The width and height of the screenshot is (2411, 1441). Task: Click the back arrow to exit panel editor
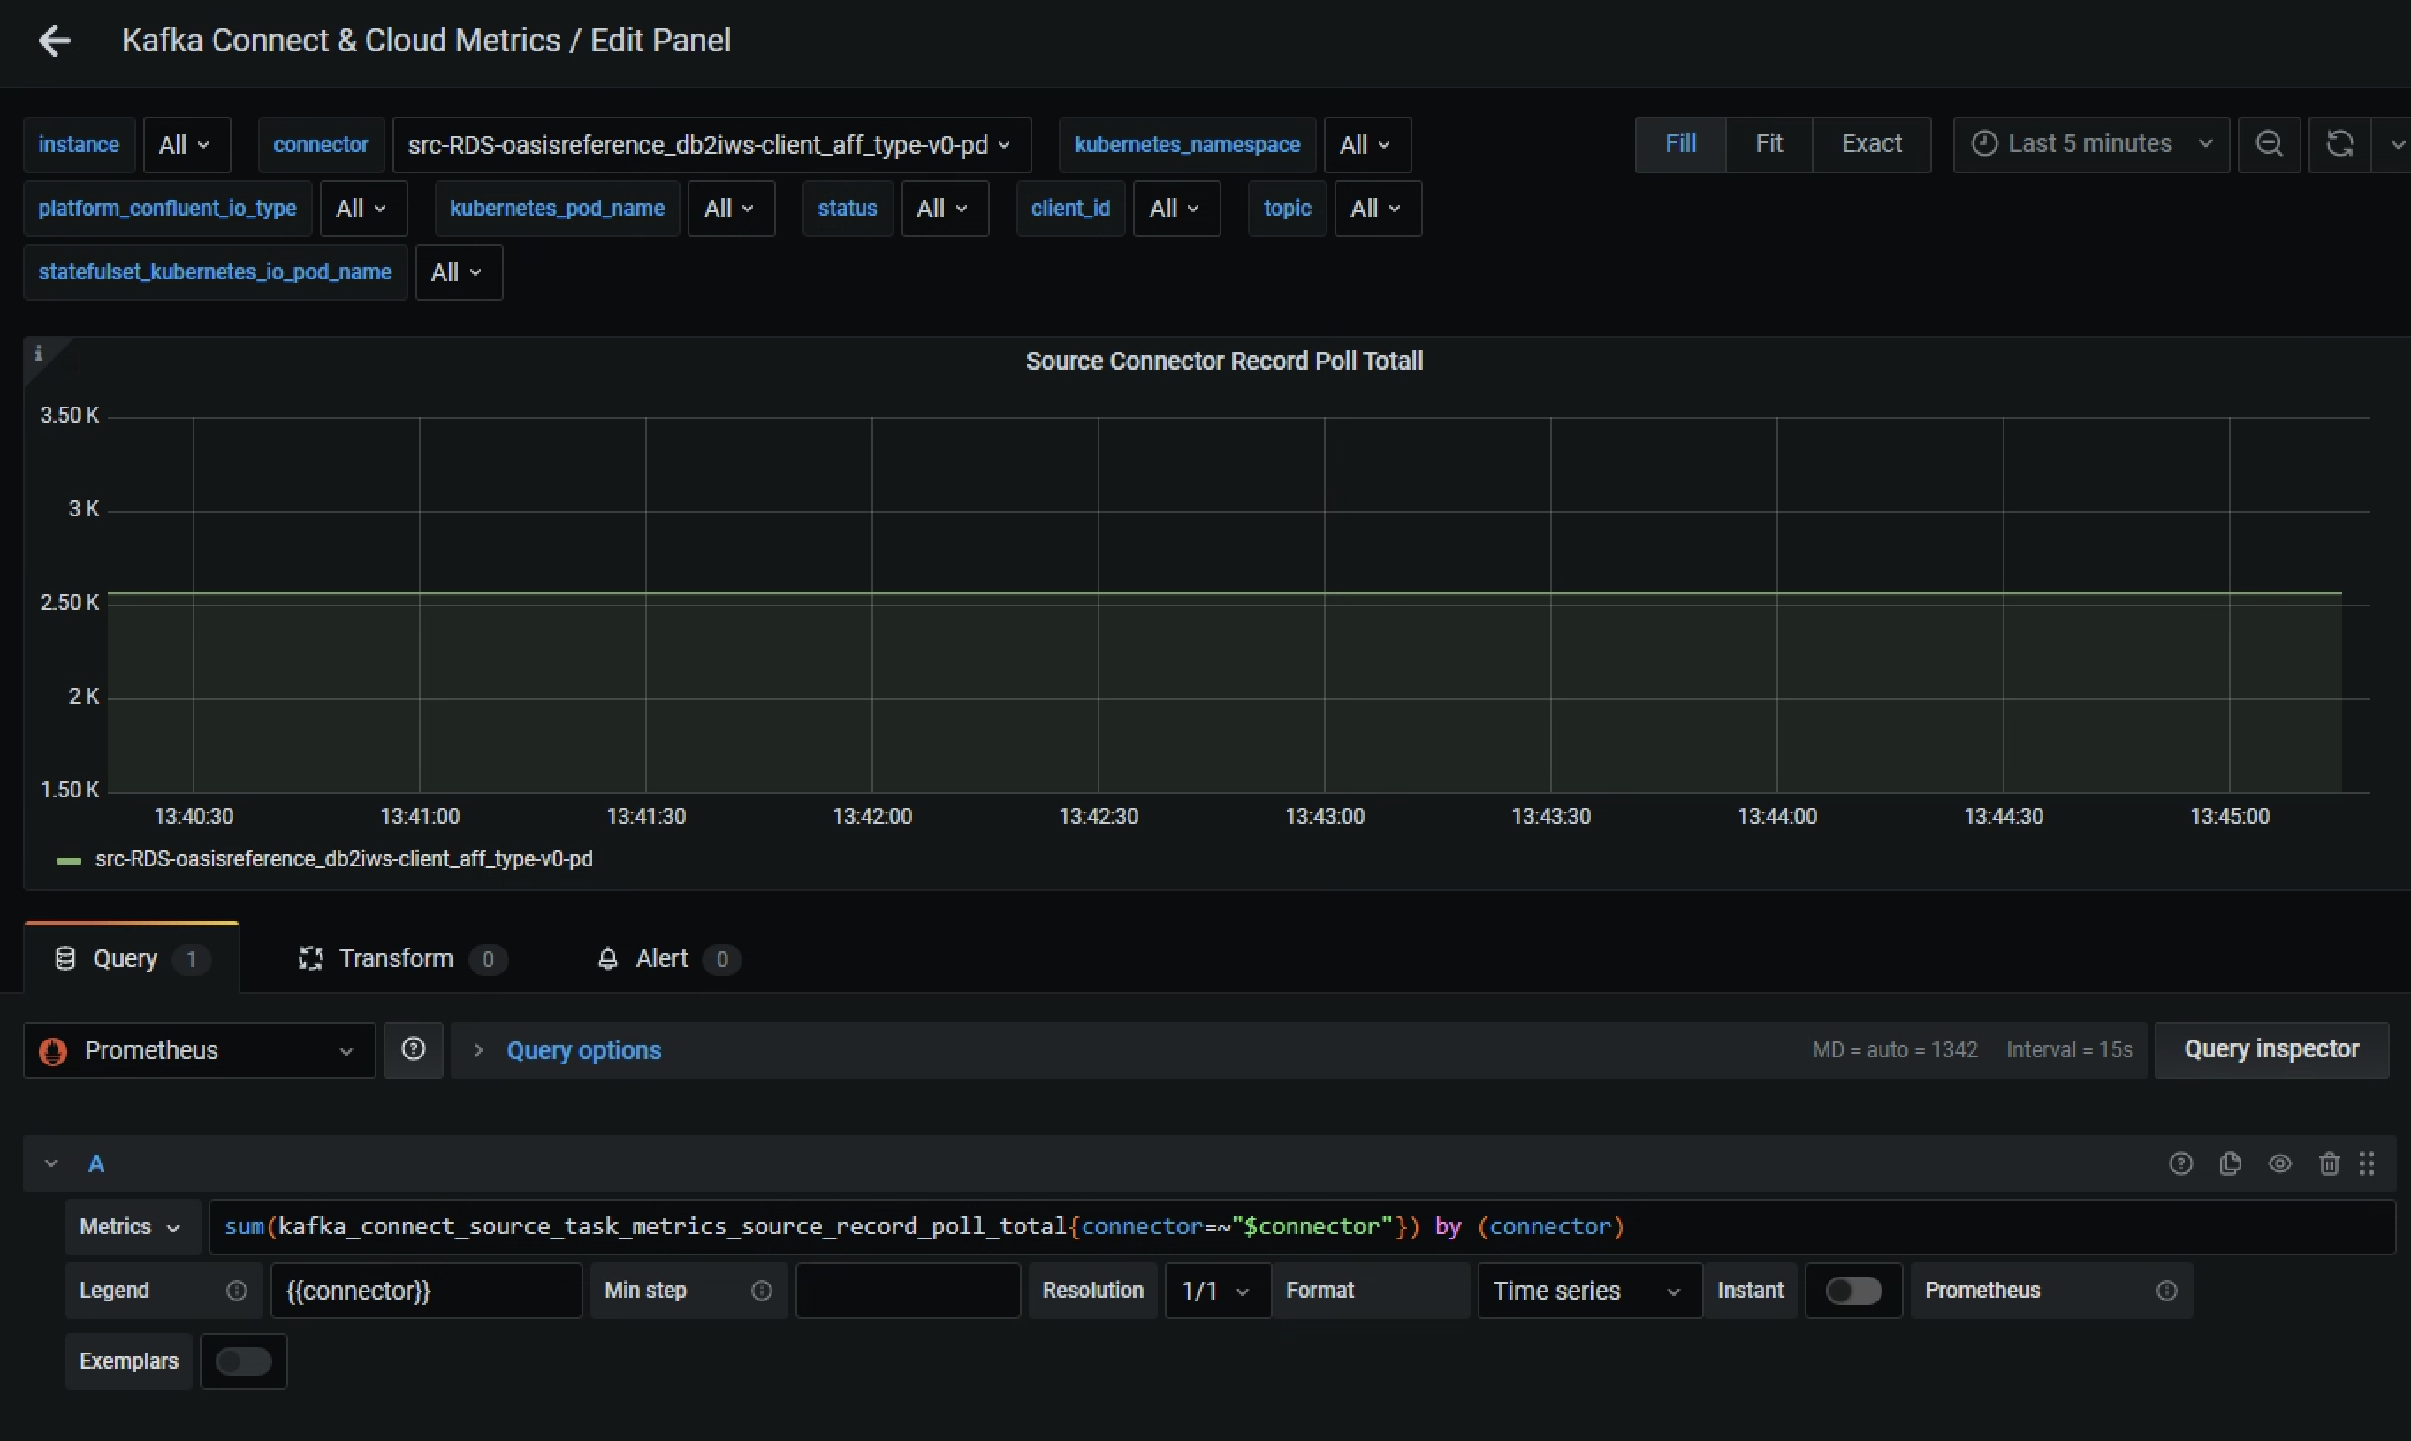(x=56, y=41)
